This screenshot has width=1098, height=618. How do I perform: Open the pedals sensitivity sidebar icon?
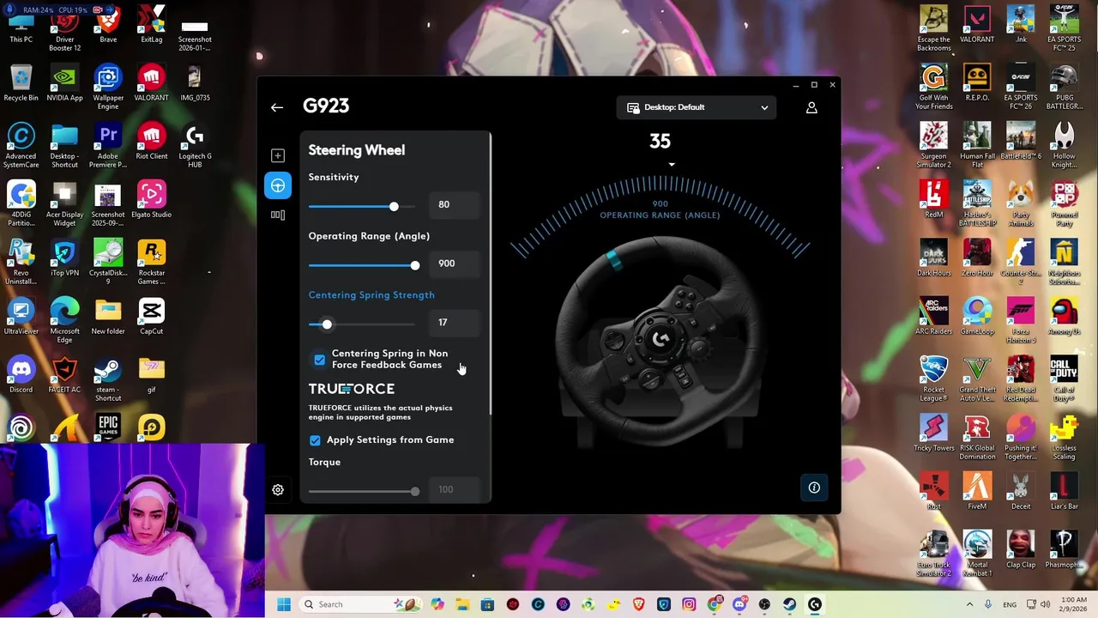coord(277,215)
